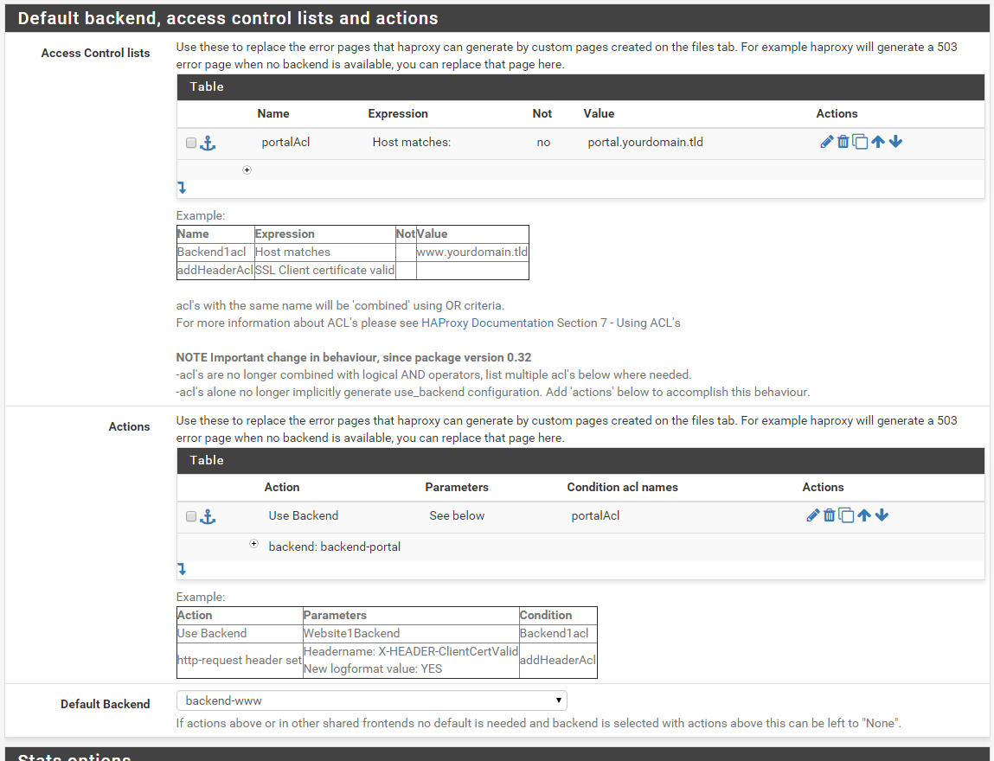The image size is (994, 761).
Task: Move Use Backend action up
Action: [x=863, y=515]
